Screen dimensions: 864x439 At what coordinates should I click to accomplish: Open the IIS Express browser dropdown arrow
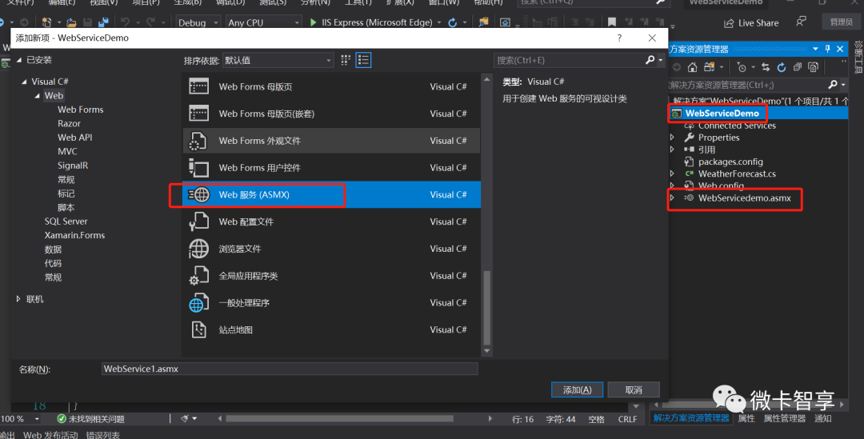tap(439, 22)
